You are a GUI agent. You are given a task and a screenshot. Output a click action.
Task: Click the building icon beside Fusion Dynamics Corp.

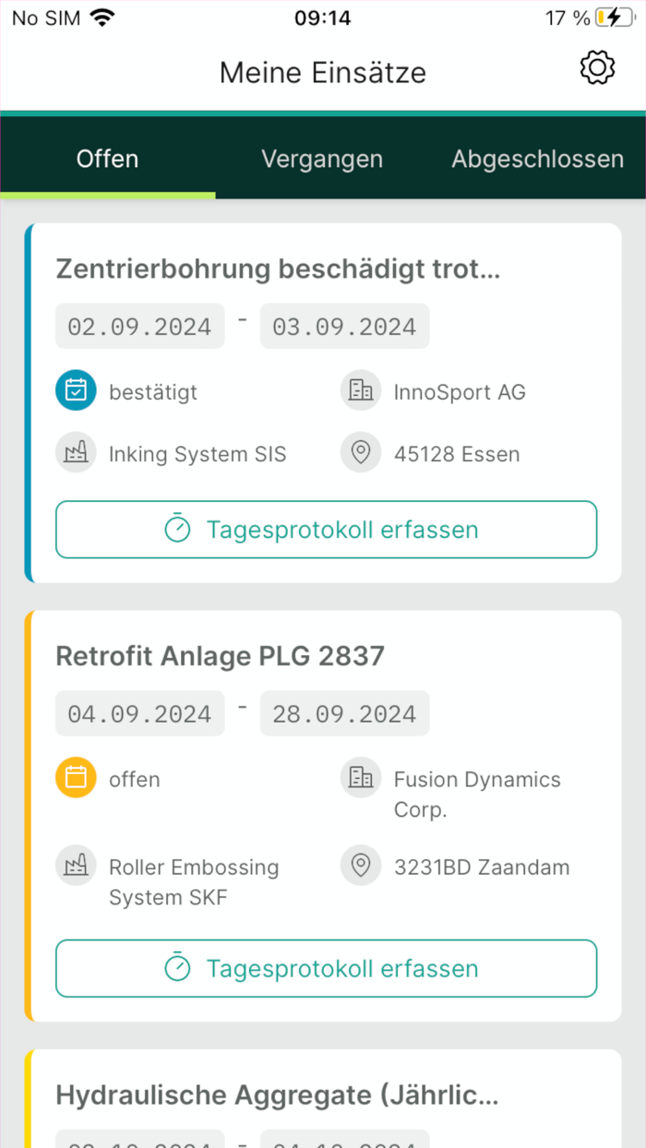[360, 777]
